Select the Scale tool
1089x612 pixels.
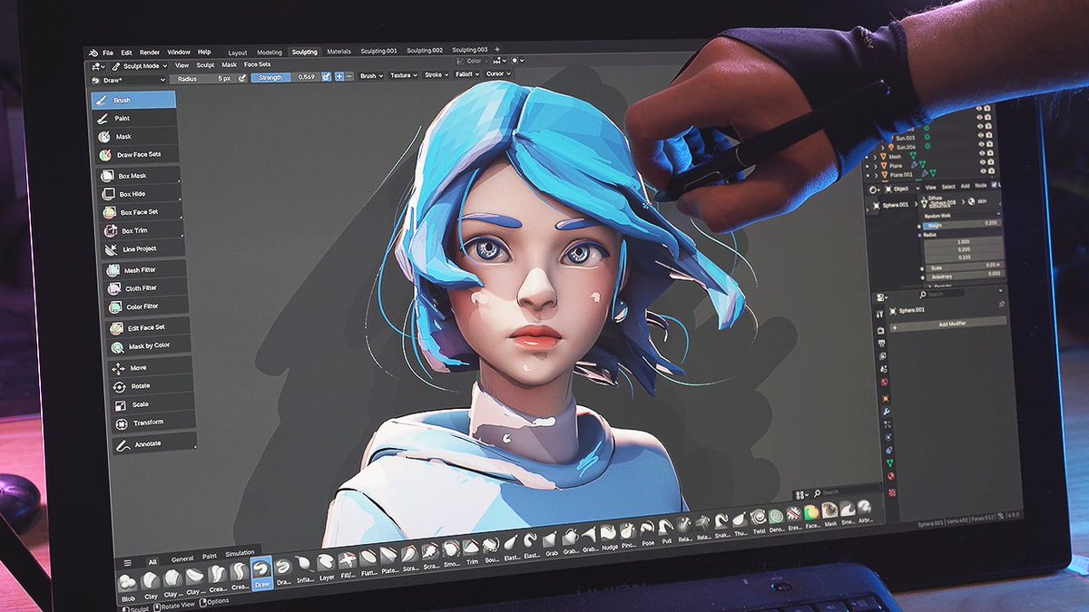tap(152, 404)
